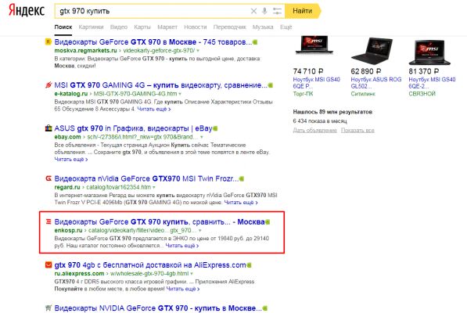Click the shopping cart favicon of last result
The height and width of the screenshot is (313, 467).
pos(48,308)
